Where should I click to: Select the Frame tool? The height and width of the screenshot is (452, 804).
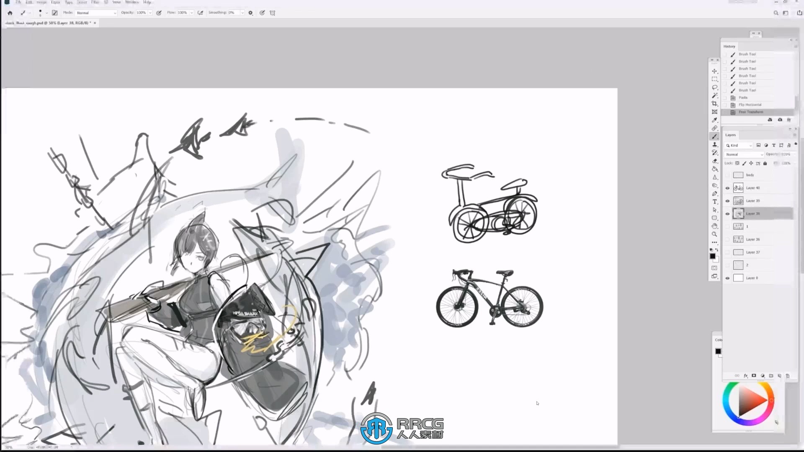pos(714,112)
